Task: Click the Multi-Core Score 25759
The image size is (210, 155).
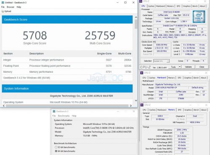Action: click(100, 35)
